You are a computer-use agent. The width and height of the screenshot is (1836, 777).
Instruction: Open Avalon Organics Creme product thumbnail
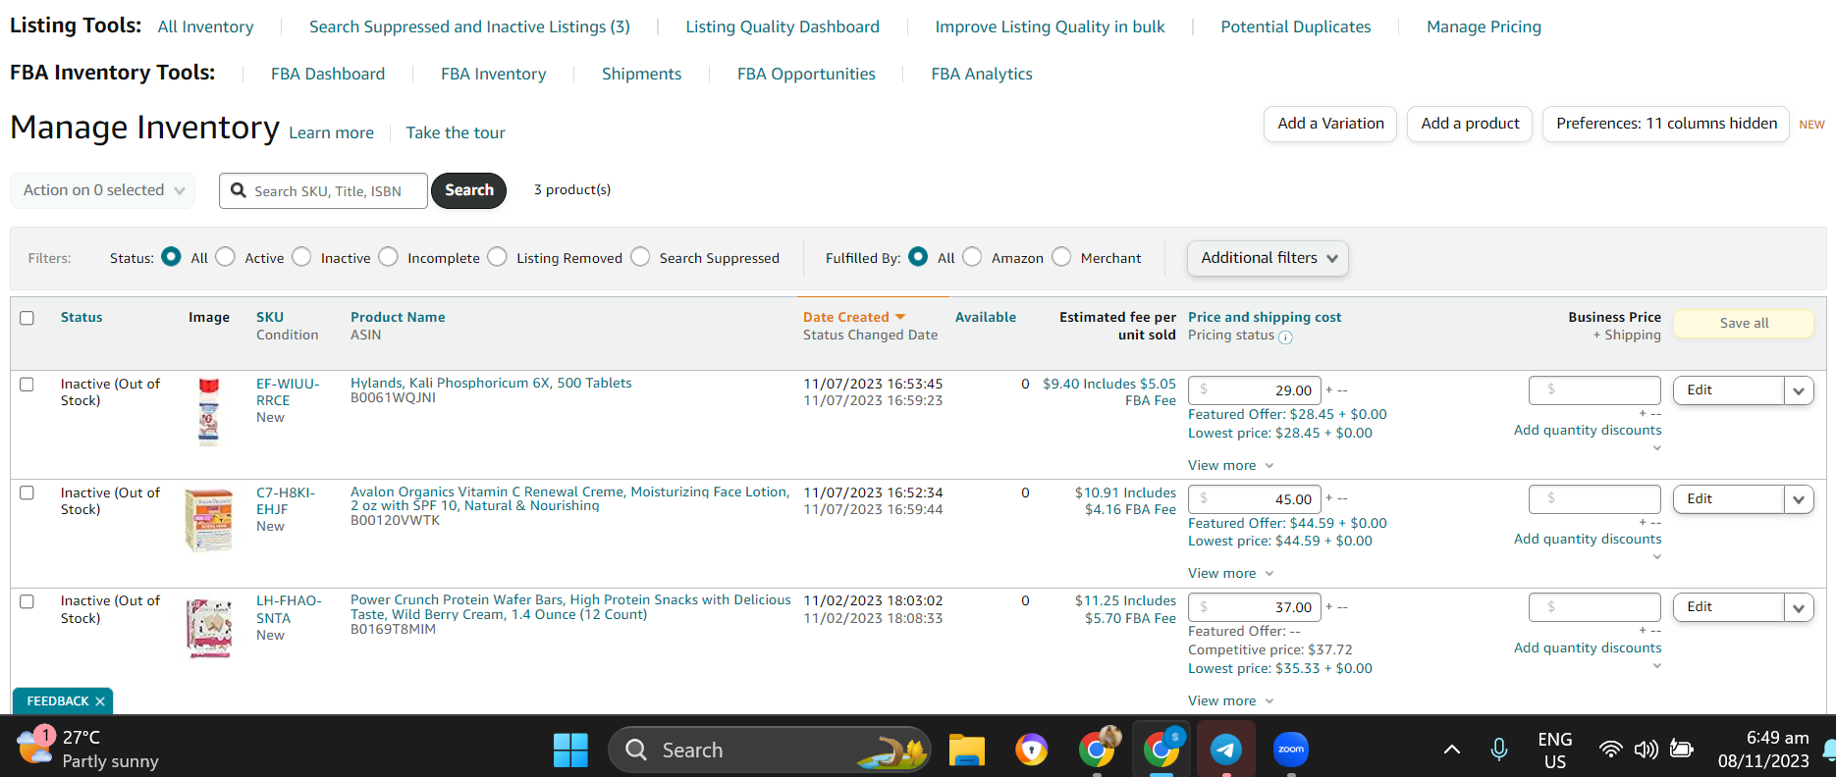point(209,520)
